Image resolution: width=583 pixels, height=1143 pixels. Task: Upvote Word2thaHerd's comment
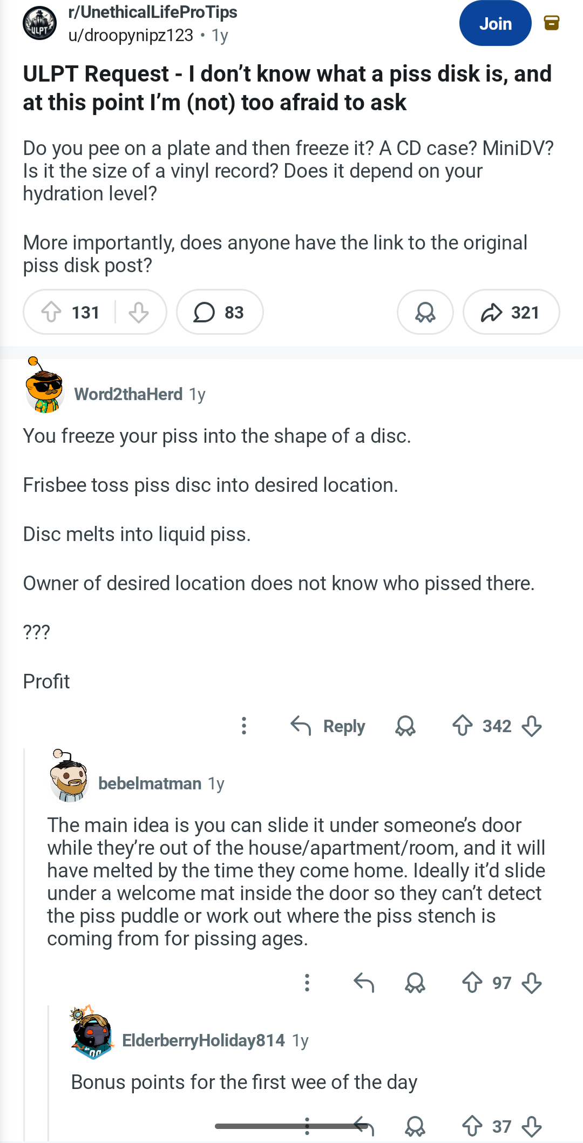(x=463, y=726)
